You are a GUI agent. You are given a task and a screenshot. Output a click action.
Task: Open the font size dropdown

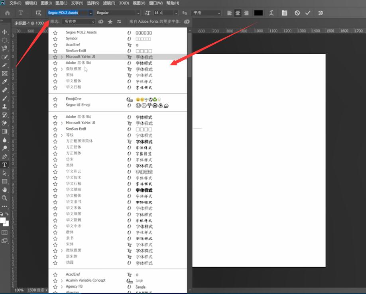click(x=176, y=13)
